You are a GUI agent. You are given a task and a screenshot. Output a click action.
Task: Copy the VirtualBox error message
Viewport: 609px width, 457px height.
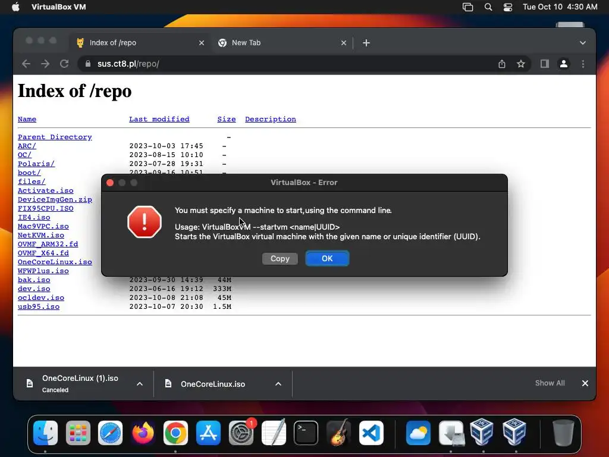click(280, 258)
